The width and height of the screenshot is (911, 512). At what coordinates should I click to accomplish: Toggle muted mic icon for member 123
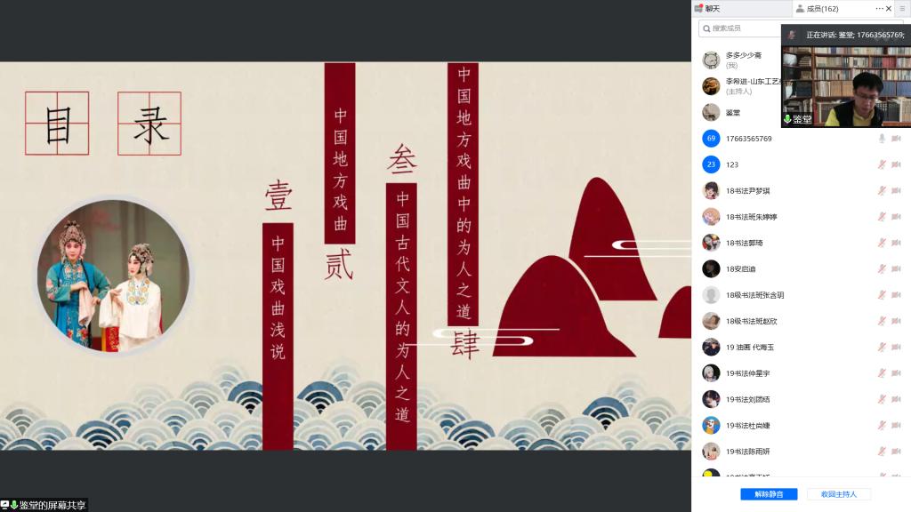[x=882, y=164]
